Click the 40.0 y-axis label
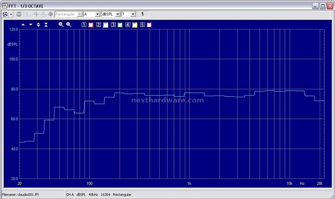The height and width of the screenshot is (199, 335). 15,149
